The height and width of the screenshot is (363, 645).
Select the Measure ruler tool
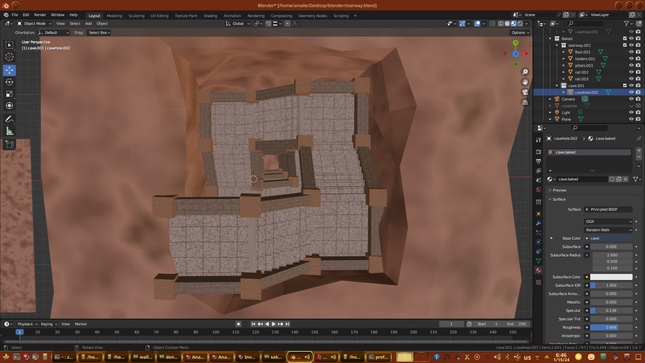point(9,131)
